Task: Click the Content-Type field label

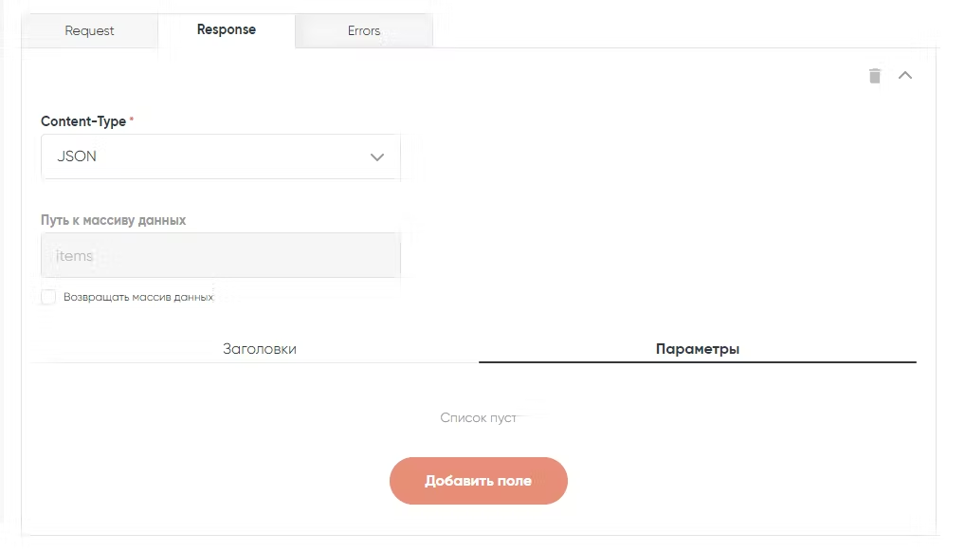Action: tap(84, 121)
